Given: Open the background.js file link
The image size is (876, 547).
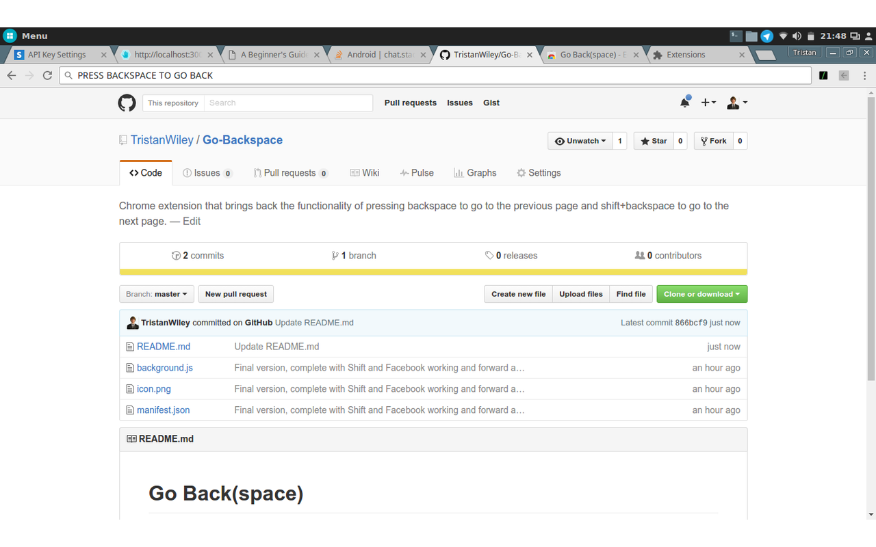Looking at the screenshot, I should click(x=165, y=368).
